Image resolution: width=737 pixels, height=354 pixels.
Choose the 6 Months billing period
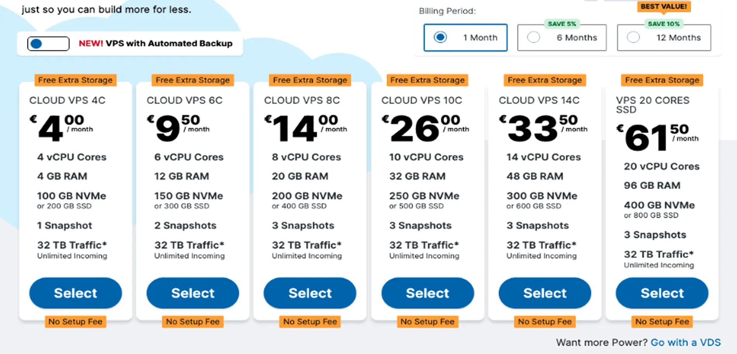tap(562, 38)
